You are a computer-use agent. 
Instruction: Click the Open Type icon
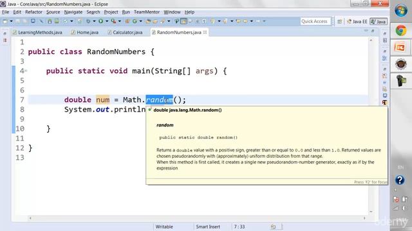tap(148, 21)
